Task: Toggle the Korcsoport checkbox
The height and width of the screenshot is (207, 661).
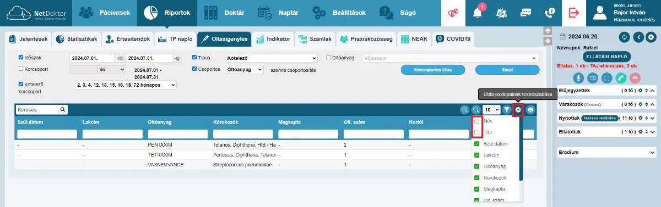Action: tap(21, 69)
